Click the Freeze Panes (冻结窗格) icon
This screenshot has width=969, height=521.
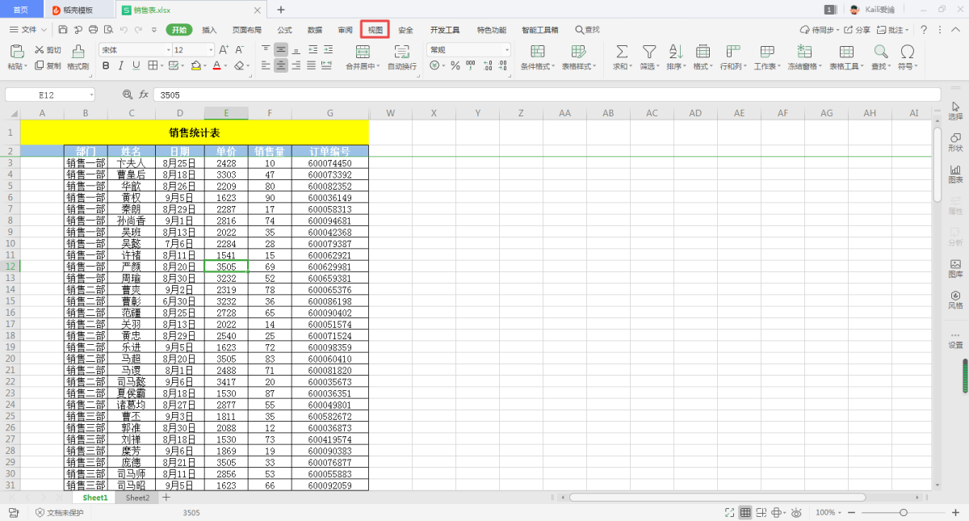[x=803, y=52]
